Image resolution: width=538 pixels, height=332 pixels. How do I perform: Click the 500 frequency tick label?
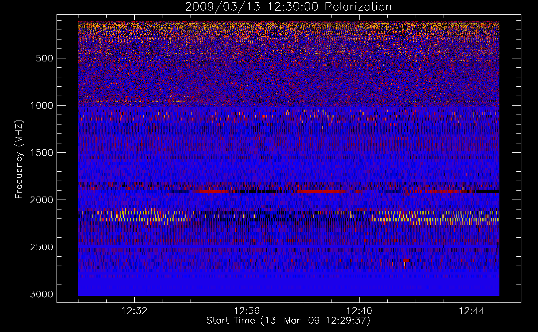[44, 58]
